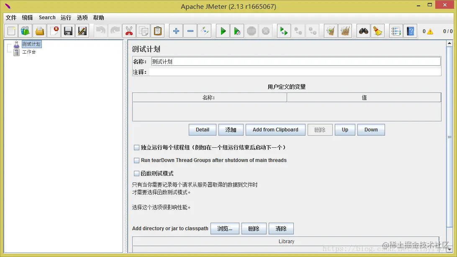Click the 名称 column header

[x=210, y=98]
